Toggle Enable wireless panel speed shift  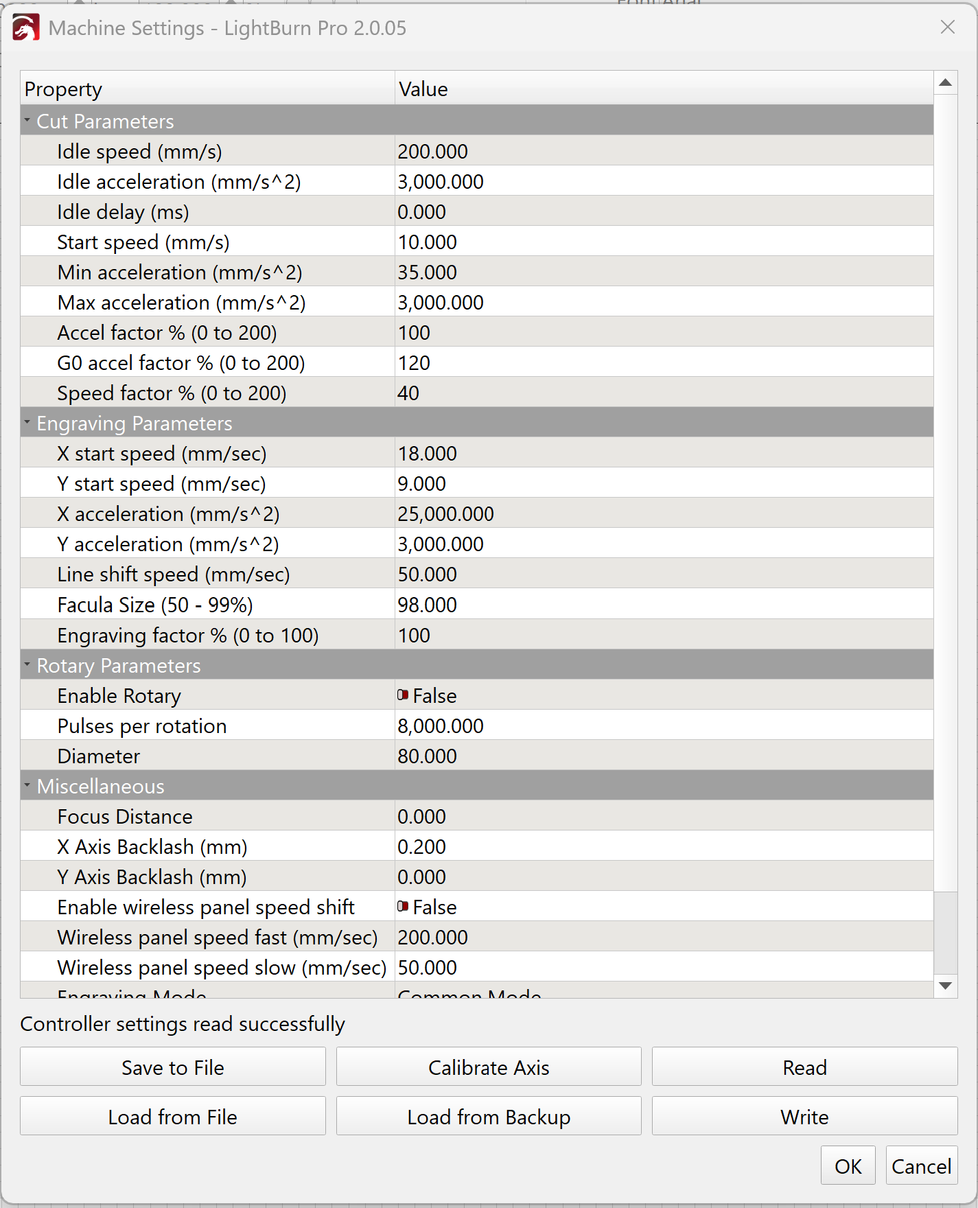404,907
